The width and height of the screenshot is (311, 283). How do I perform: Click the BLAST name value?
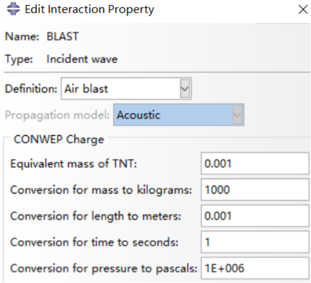[x=62, y=36]
